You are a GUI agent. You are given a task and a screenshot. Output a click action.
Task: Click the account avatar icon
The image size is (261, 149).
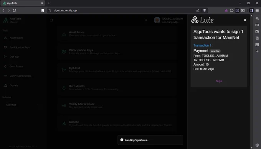(157, 20)
